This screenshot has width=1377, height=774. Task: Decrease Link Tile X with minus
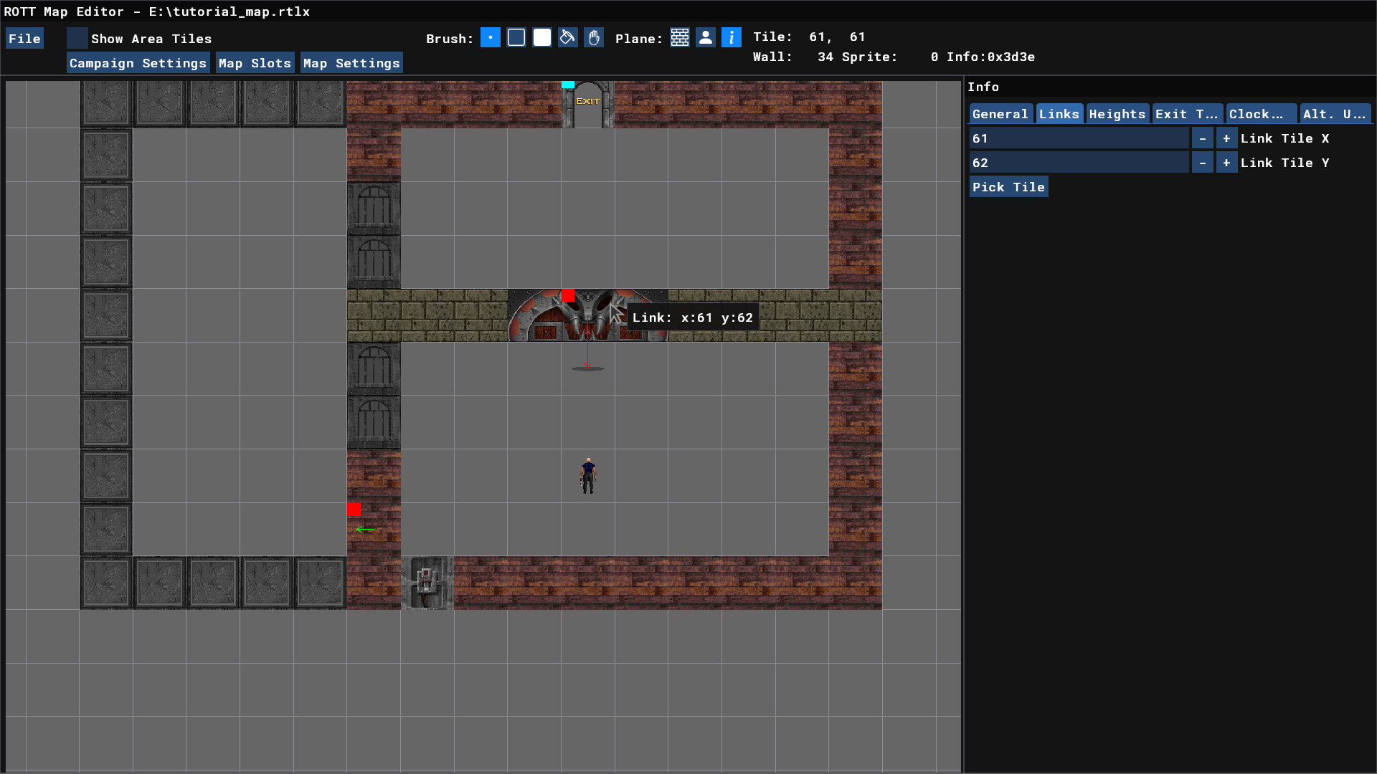(1203, 138)
